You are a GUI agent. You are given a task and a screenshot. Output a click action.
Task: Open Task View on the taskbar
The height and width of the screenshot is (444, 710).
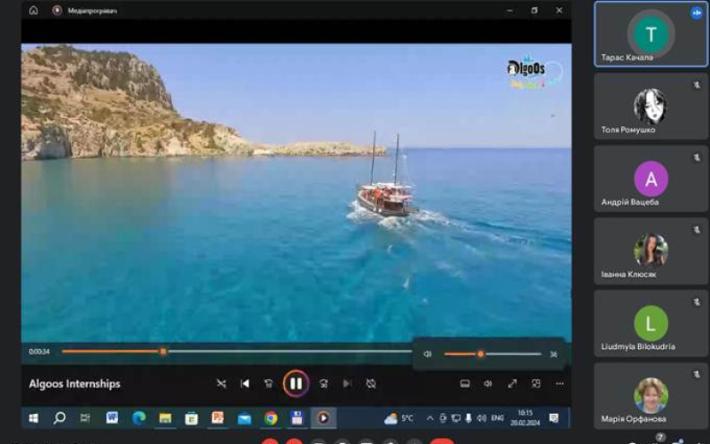(85, 418)
